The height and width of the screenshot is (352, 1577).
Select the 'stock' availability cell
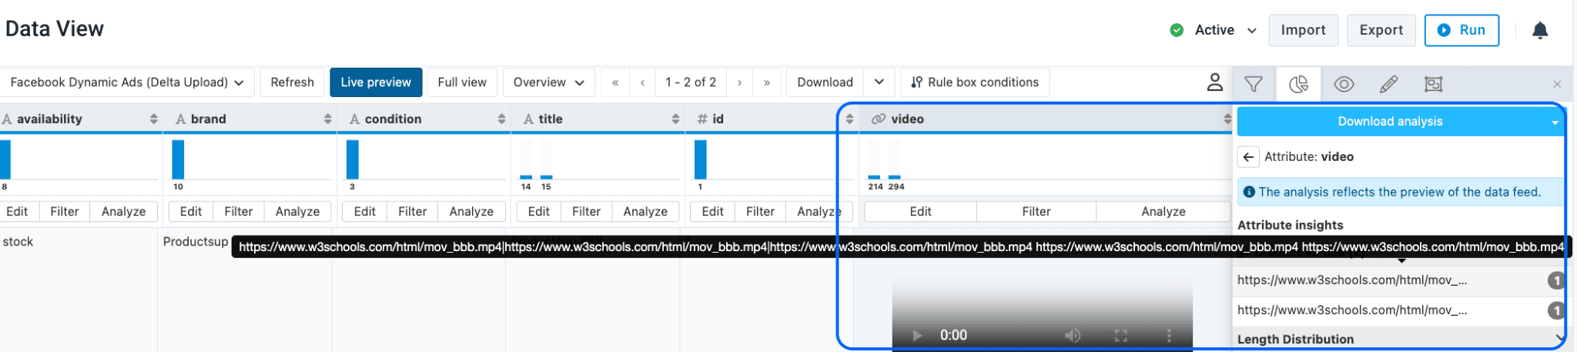[18, 242]
